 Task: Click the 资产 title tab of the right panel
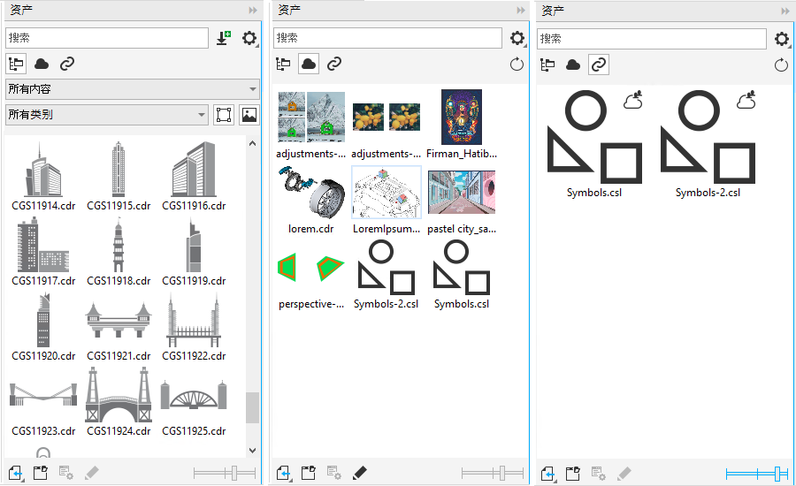pos(553,11)
